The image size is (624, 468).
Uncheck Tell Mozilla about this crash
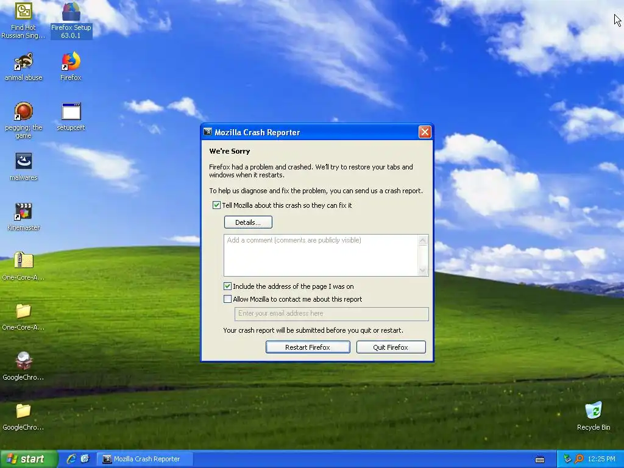[x=216, y=205]
